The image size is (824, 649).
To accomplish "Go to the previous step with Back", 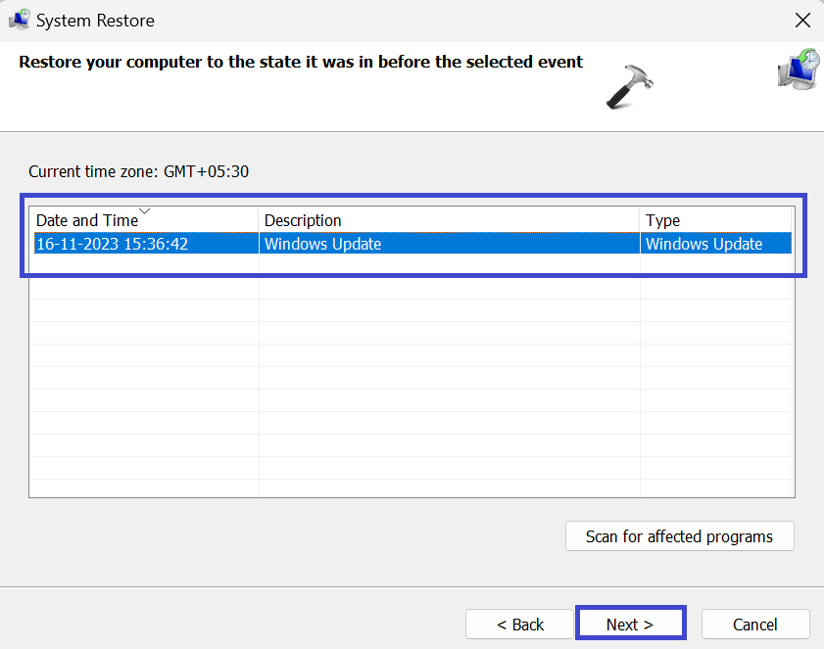I will point(519,625).
